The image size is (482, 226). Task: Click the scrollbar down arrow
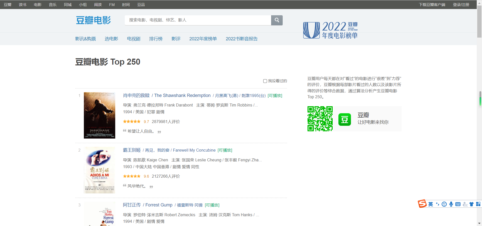tap(479, 223)
